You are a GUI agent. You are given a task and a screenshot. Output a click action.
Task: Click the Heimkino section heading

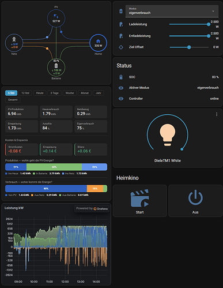click(127, 178)
